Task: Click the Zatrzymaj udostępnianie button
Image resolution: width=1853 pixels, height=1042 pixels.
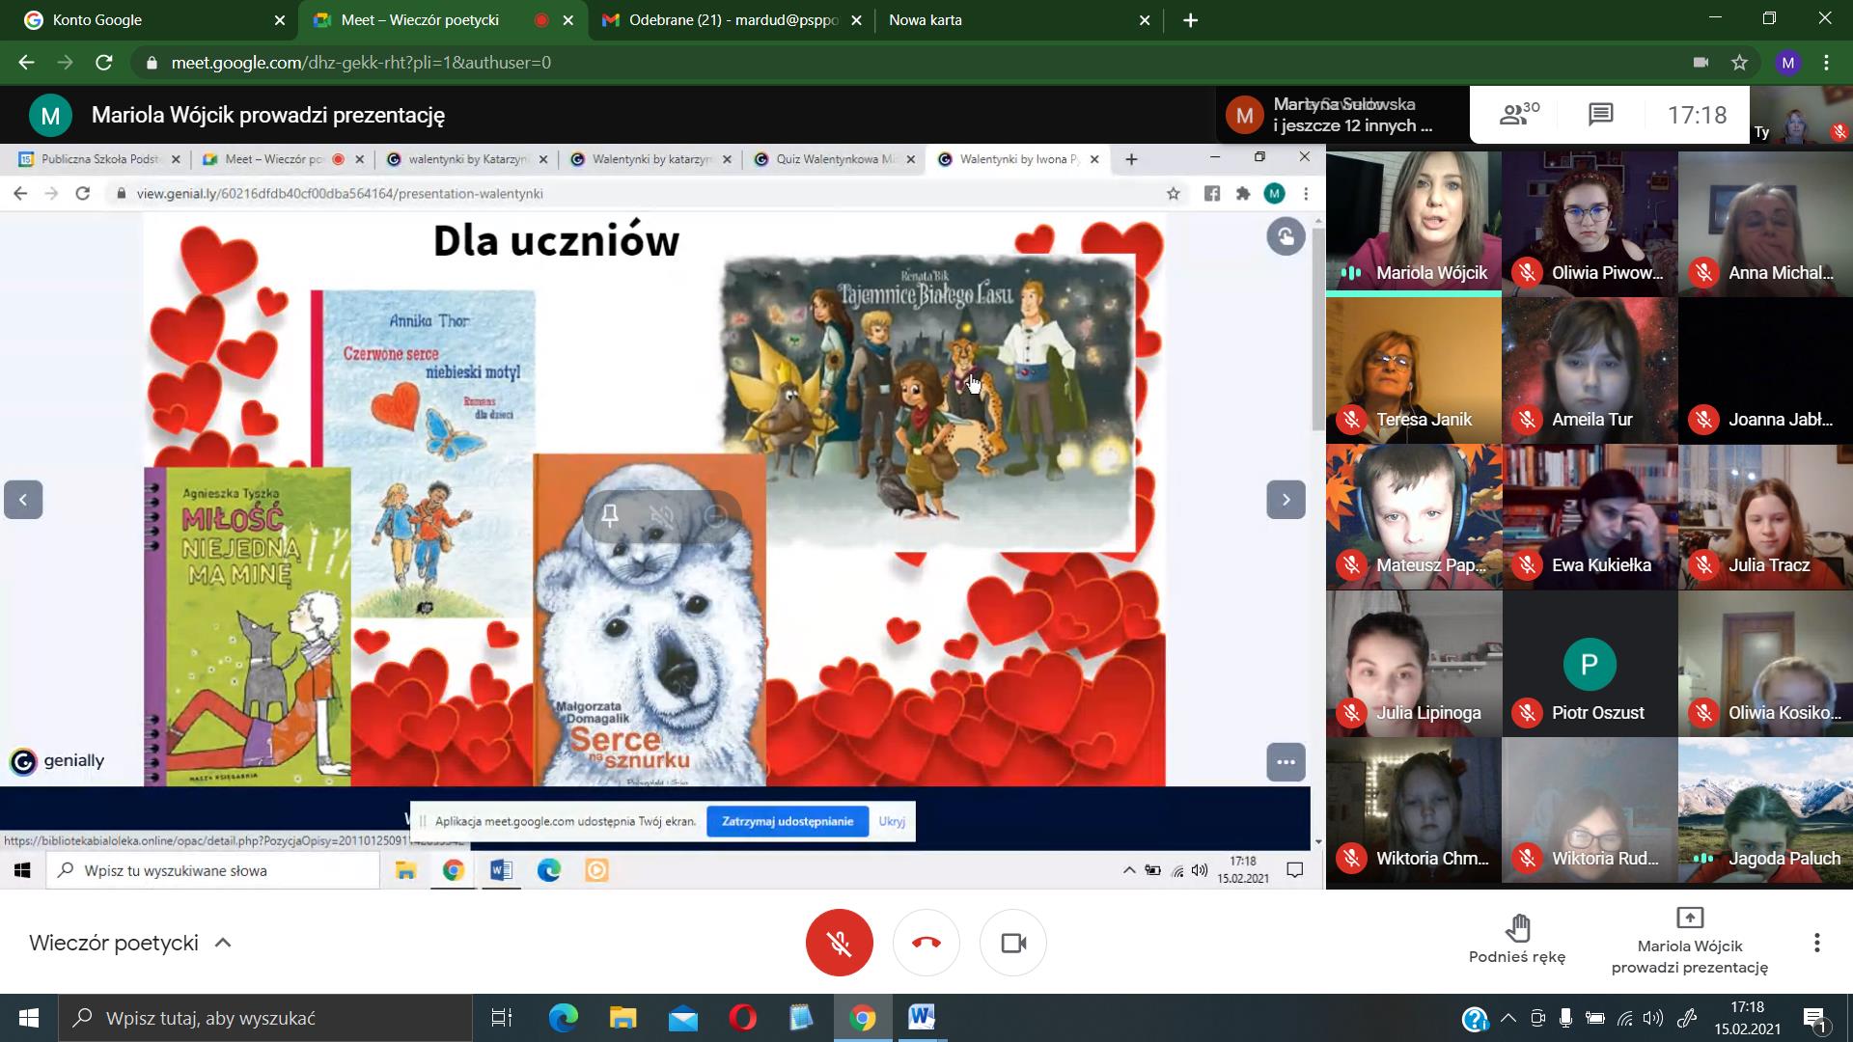Action: pyautogui.click(x=787, y=821)
